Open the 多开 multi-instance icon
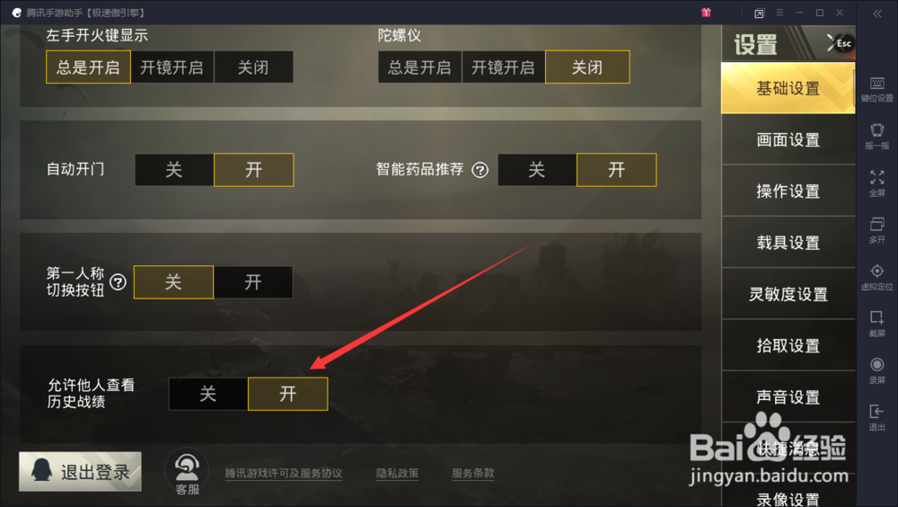 pos(876,230)
